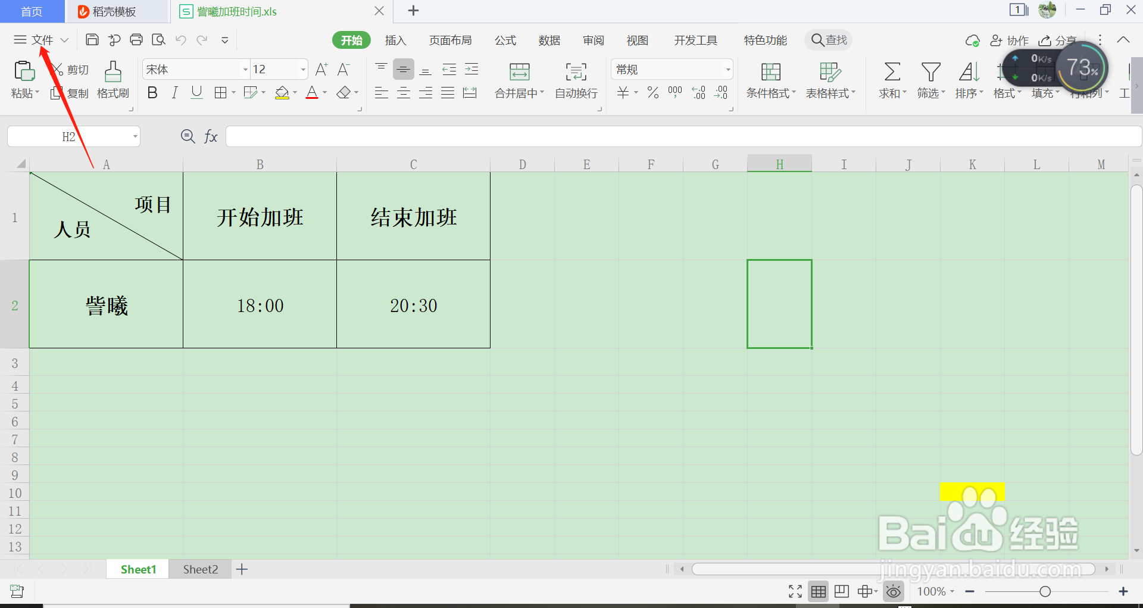This screenshot has width=1143, height=608.
Task: Click the Clear eraser icon
Action: 343,93
